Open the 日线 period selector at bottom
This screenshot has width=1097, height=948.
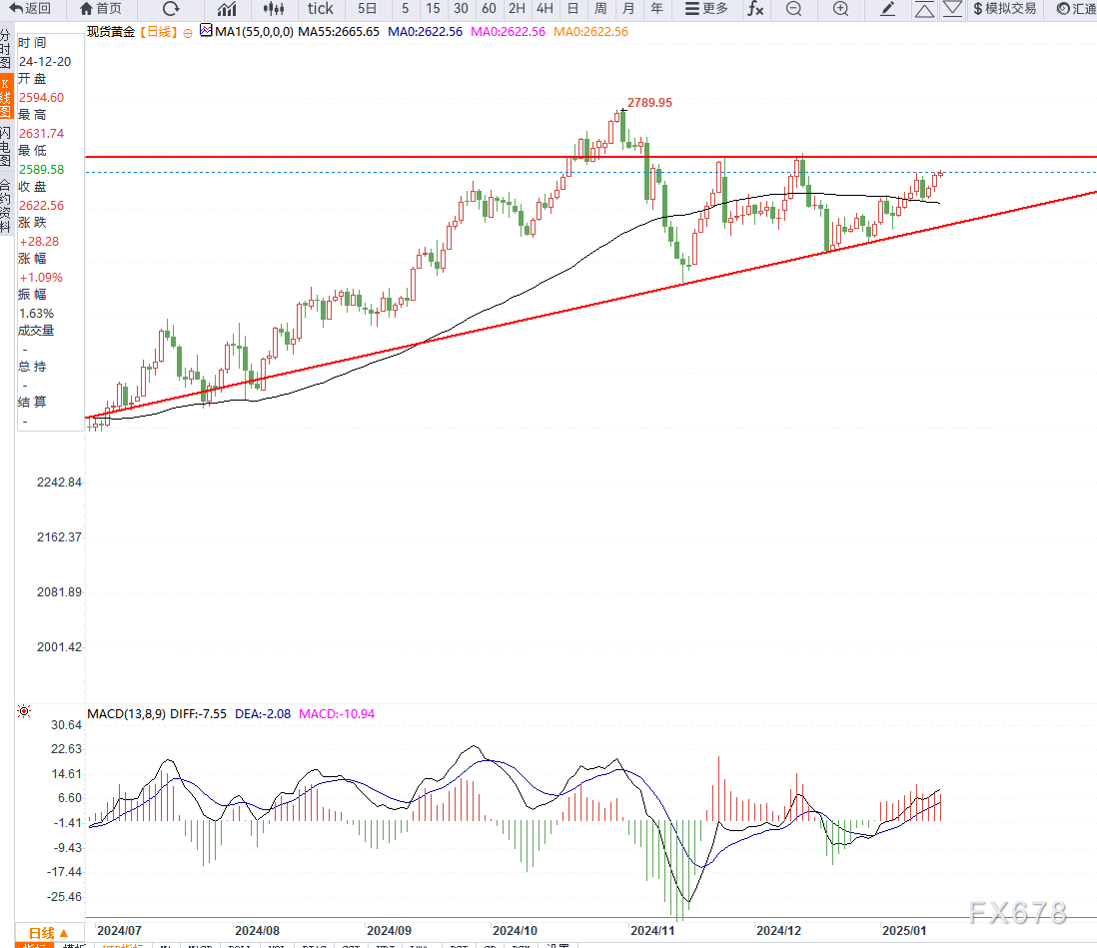click(x=48, y=932)
